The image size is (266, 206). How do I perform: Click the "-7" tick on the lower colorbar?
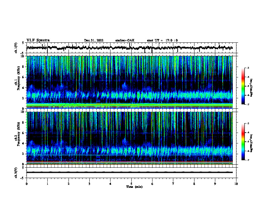(248, 160)
